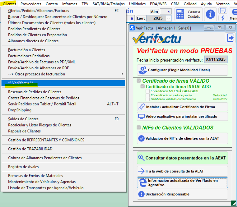Open the Ejerc 2025 year dropdown

pos(169,18)
